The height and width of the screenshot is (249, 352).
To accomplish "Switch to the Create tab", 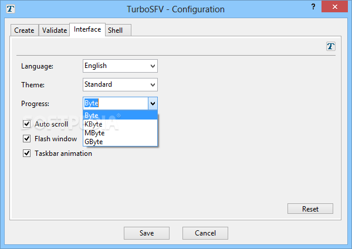I will pos(25,30).
